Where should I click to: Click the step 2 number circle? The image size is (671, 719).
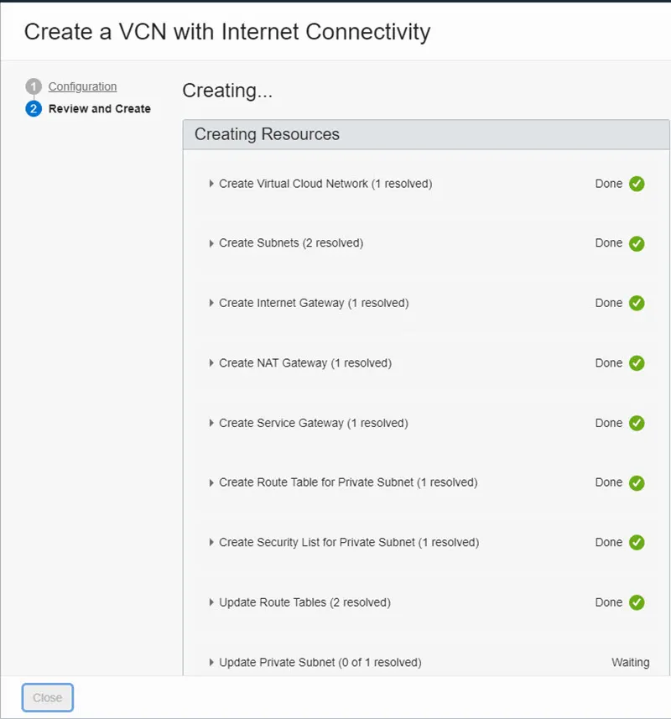(34, 109)
